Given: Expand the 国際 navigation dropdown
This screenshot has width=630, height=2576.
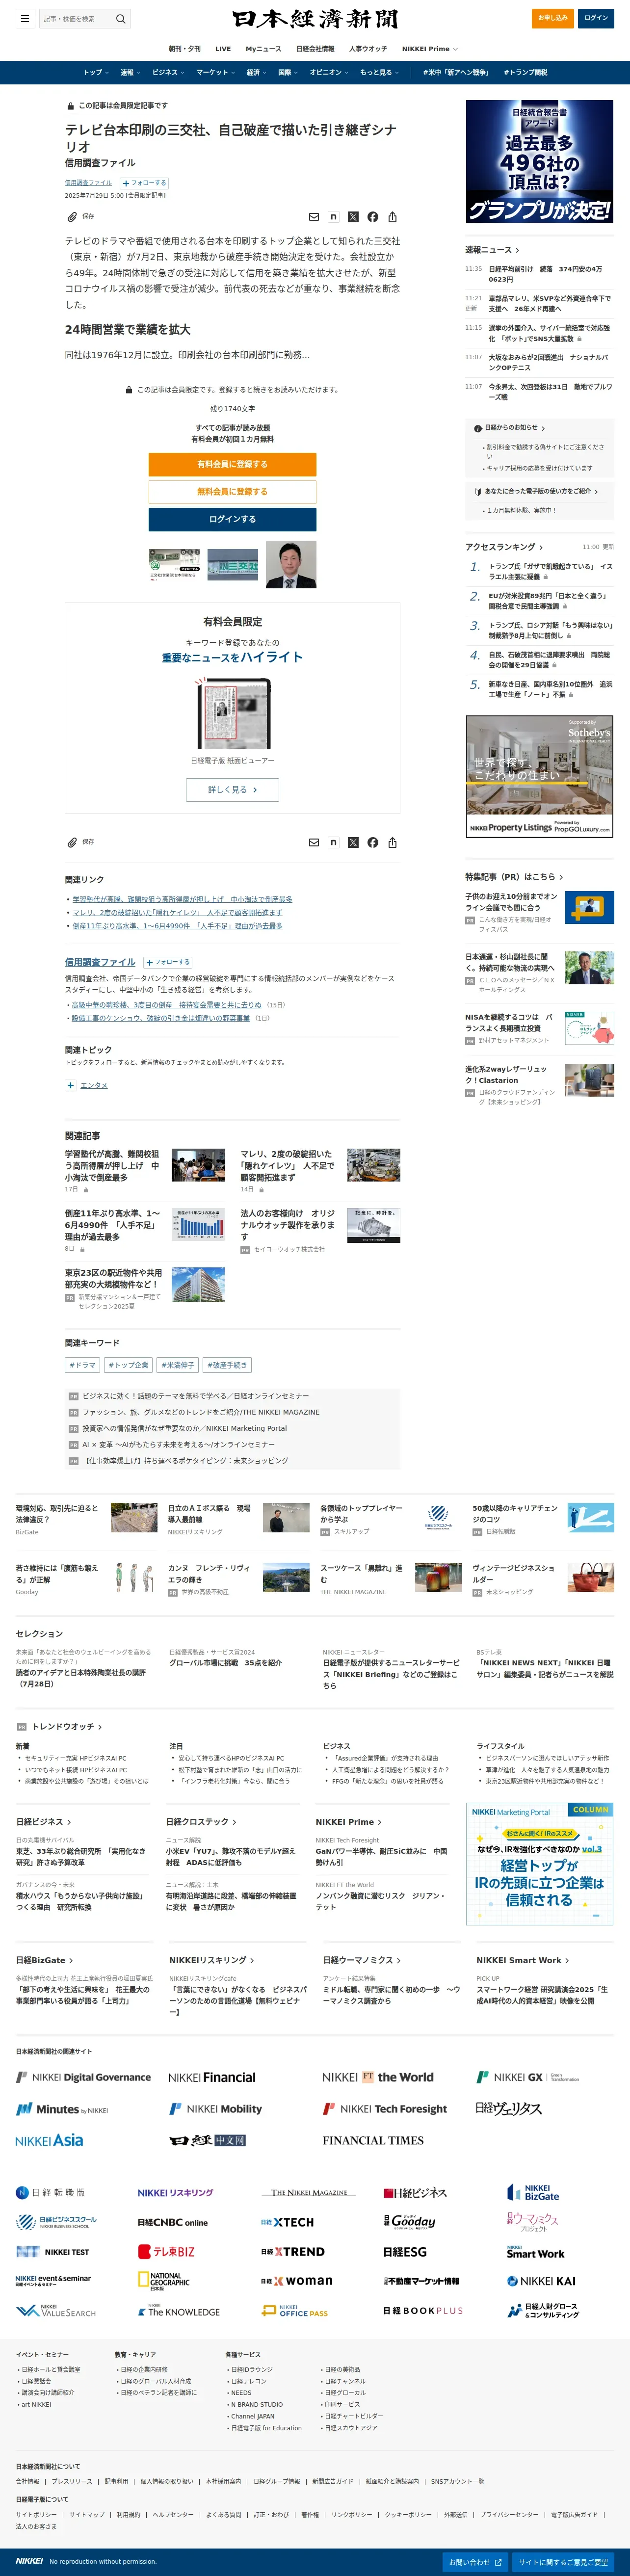Looking at the screenshot, I should click(289, 72).
